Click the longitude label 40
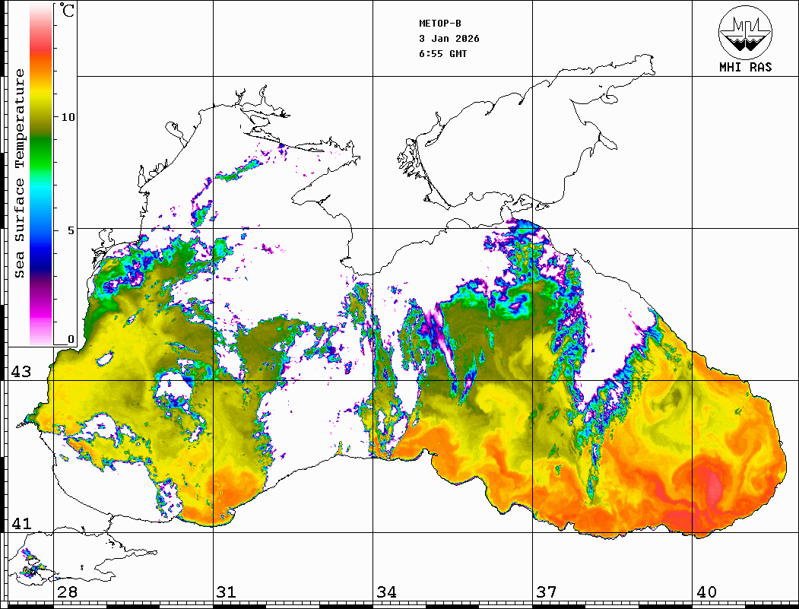The image size is (799, 609). [706, 592]
